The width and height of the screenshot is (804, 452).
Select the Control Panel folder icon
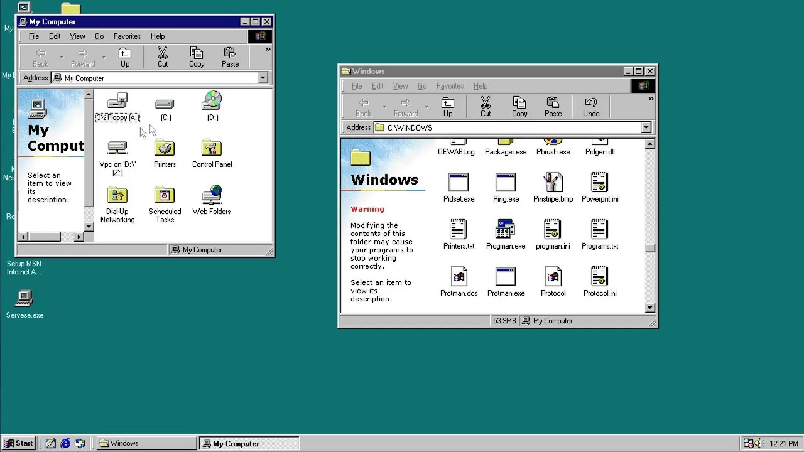pyautogui.click(x=212, y=154)
